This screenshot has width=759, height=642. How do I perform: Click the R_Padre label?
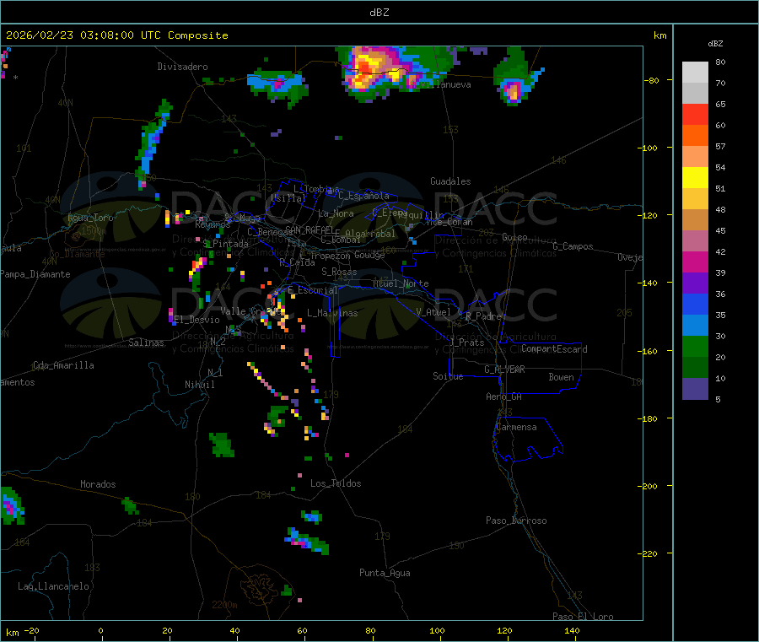point(483,316)
